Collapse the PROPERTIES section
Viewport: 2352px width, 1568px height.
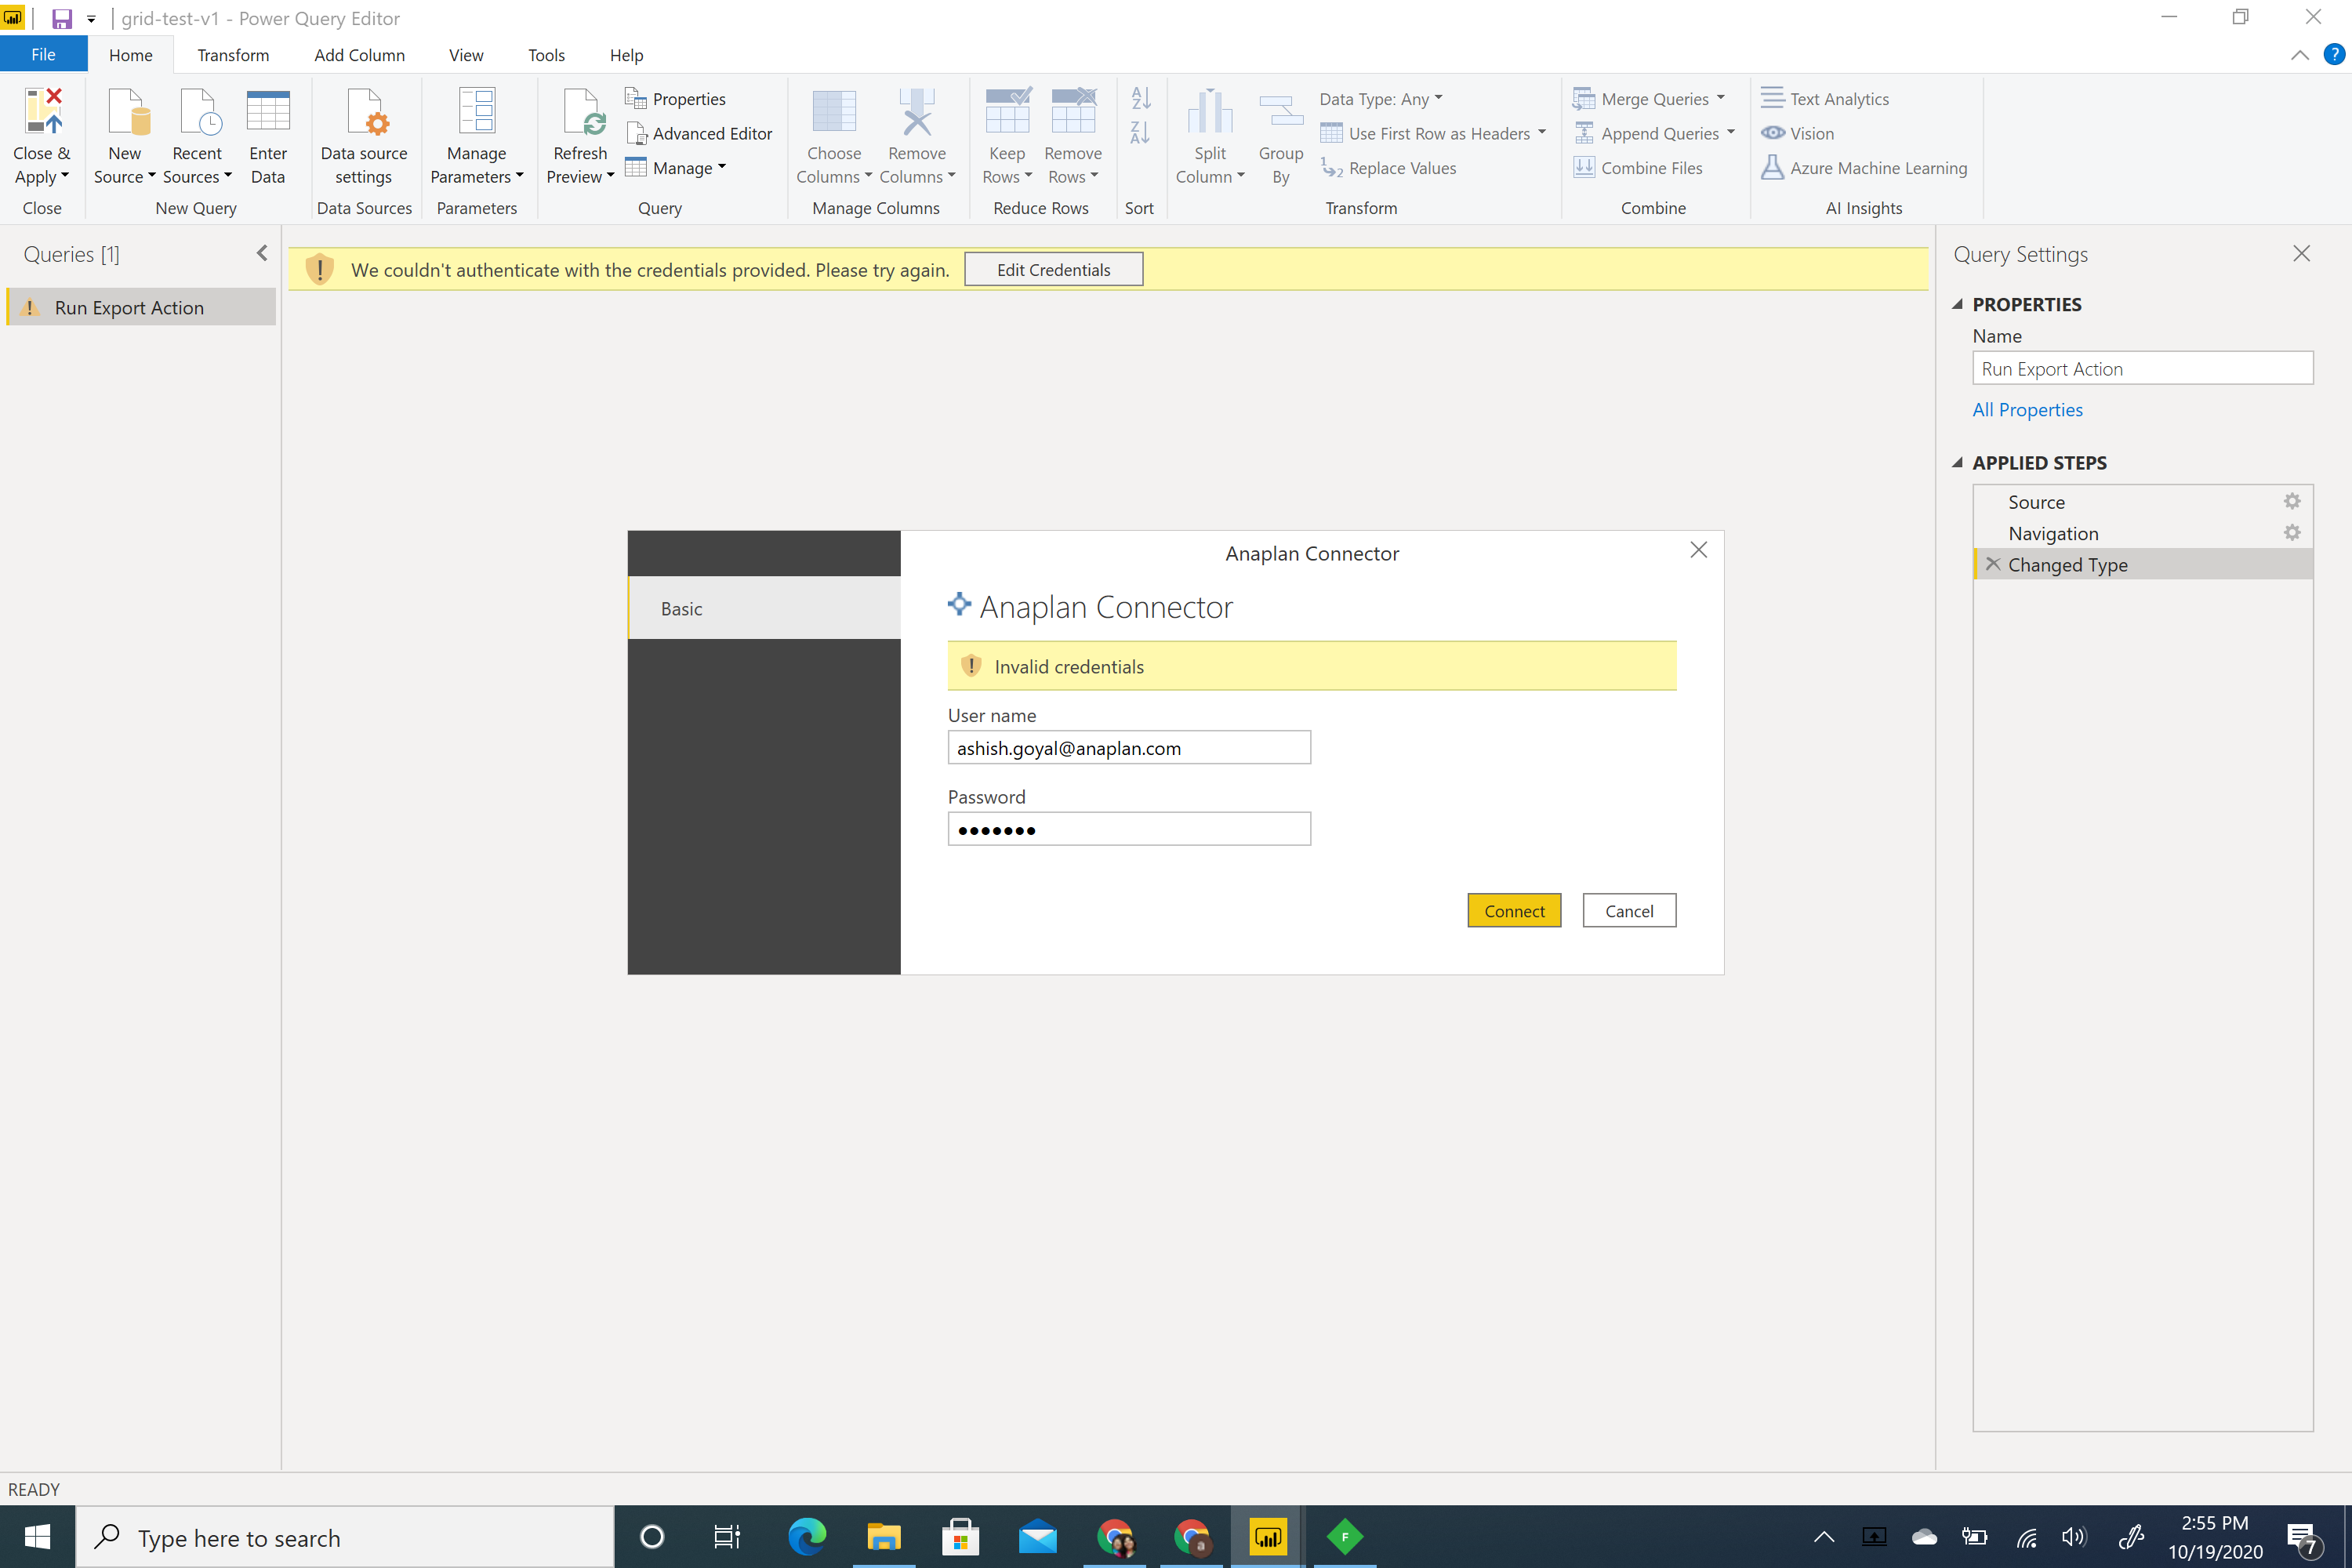[1957, 304]
